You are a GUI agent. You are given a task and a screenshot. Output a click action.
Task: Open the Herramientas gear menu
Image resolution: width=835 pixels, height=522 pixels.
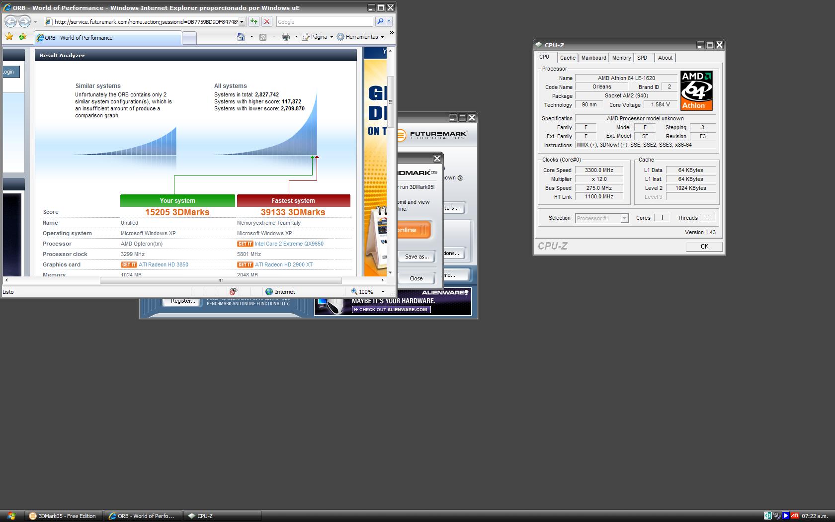360,37
